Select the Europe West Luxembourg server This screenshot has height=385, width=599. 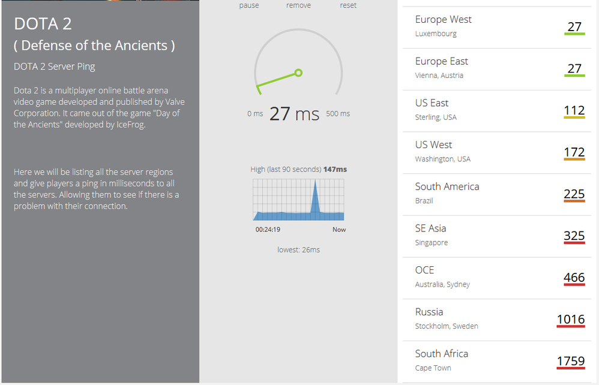[443, 26]
